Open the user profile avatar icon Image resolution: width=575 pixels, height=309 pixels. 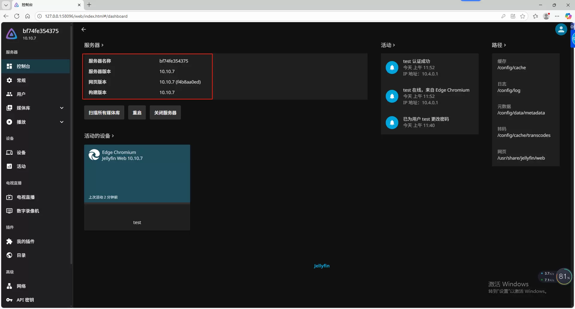tap(561, 29)
